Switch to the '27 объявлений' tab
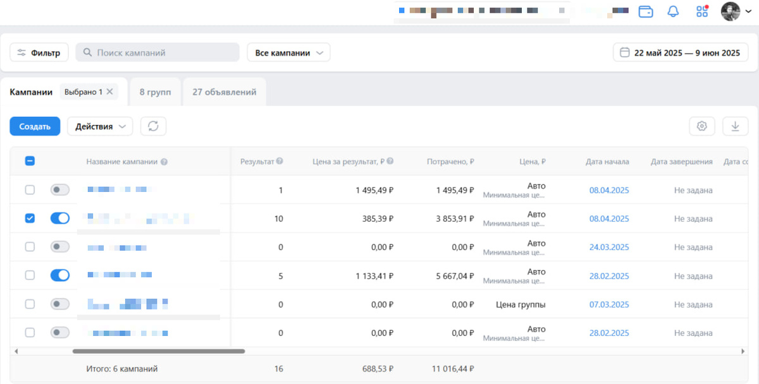 pos(225,92)
